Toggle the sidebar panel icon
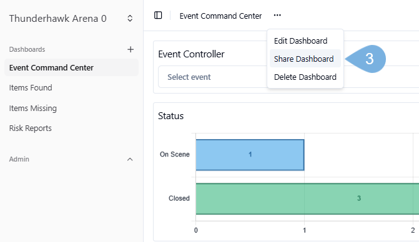The width and height of the screenshot is (419, 242). [158, 16]
